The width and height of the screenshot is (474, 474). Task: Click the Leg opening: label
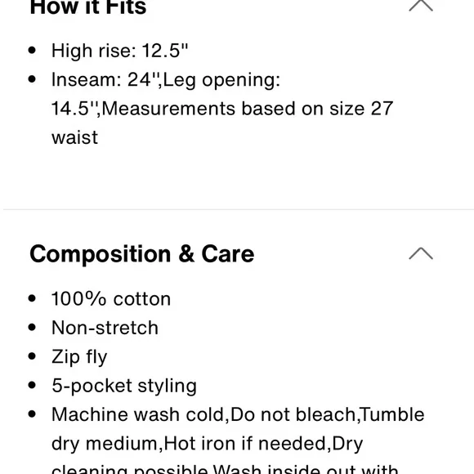tap(221, 80)
